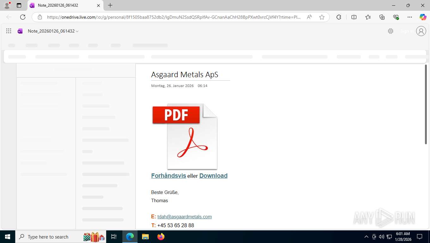430x243 pixels.
Task: Click the tdah@asgaardmetals.com email link
Action: [x=185, y=217]
